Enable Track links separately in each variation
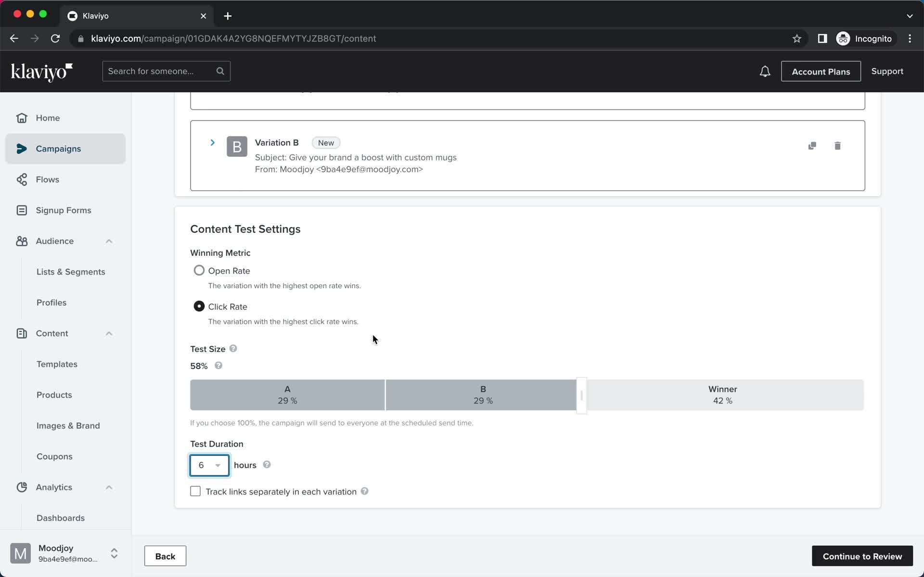This screenshot has width=924, height=577. [195, 491]
